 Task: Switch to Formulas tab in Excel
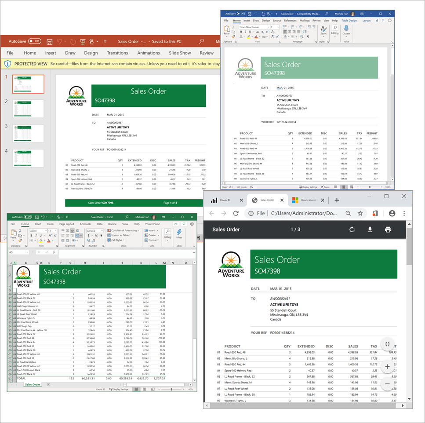point(86,224)
